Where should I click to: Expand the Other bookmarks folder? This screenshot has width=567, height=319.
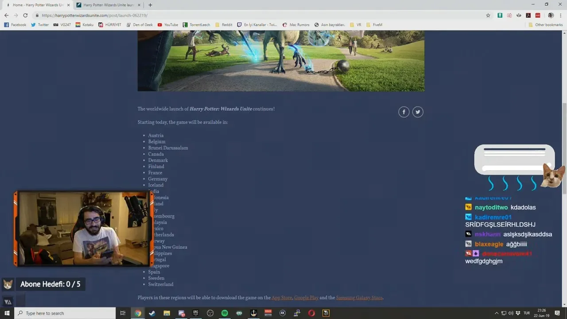pyautogui.click(x=545, y=25)
